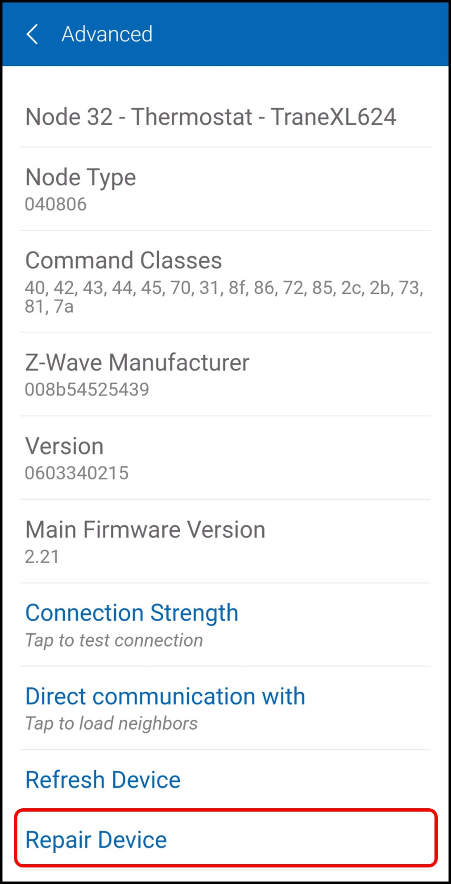Screen dimensions: 451x884
Task: Open the Repair Device option
Action: [x=225, y=839]
